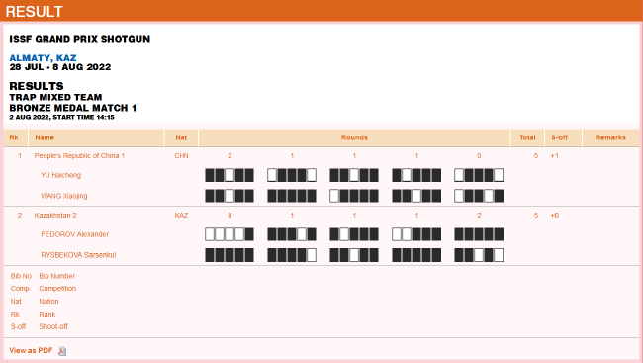Screen dimensions: 643x363
Task: Select the Remarks column header
Action: point(610,137)
